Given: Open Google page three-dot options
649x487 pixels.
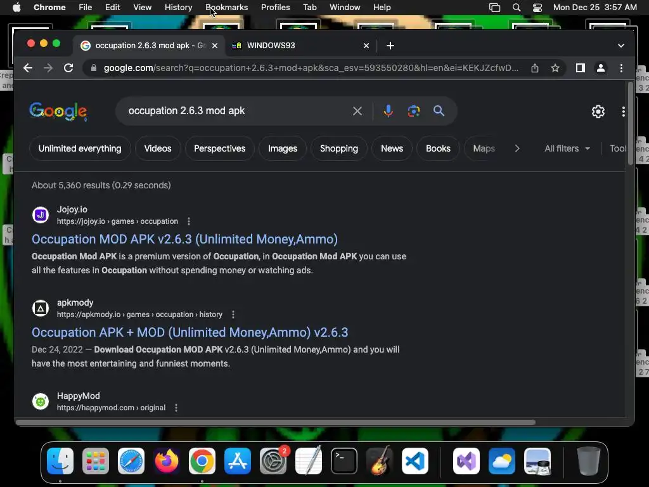Looking at the screenshot, I should click(623, 112).
